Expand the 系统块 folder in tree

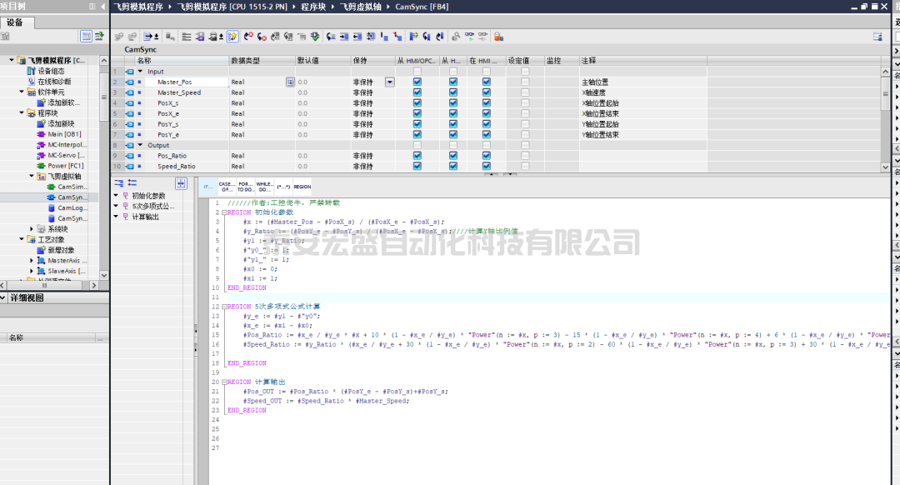32,229
